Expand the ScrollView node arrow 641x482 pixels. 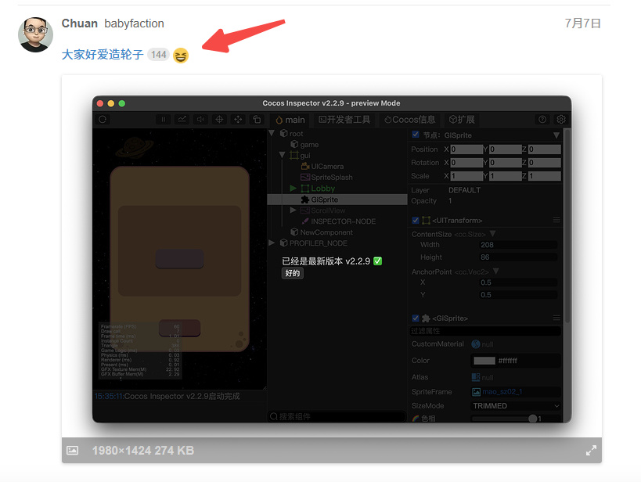click(293, 210)
